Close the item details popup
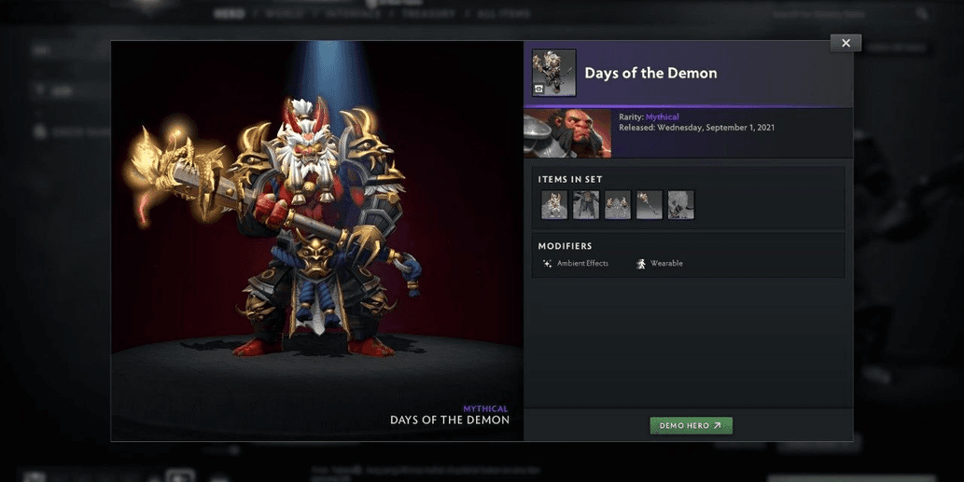 click(x=846, y=43)
